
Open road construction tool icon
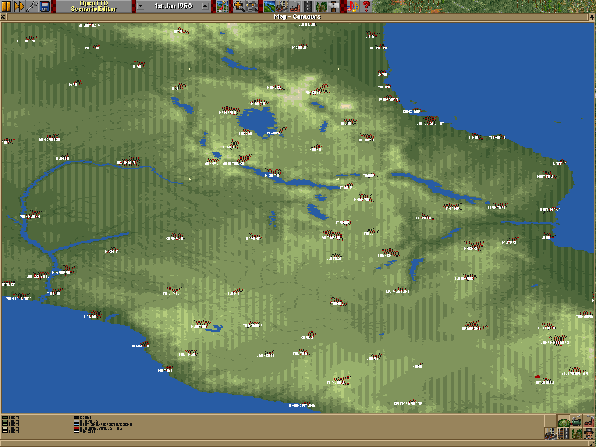point(308,6)
